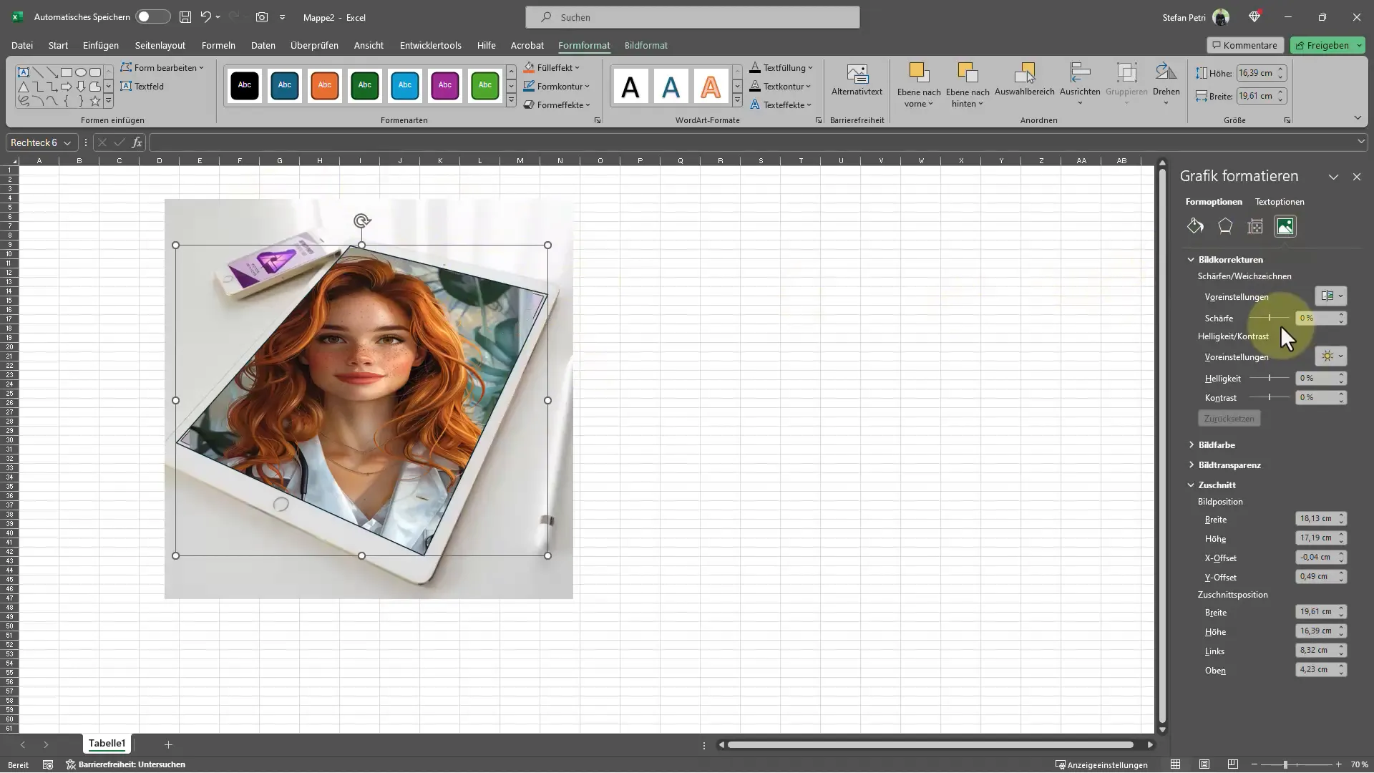Expand the Bildtransparenz section
1374x773 pixels.
[x=1192, y=465]
